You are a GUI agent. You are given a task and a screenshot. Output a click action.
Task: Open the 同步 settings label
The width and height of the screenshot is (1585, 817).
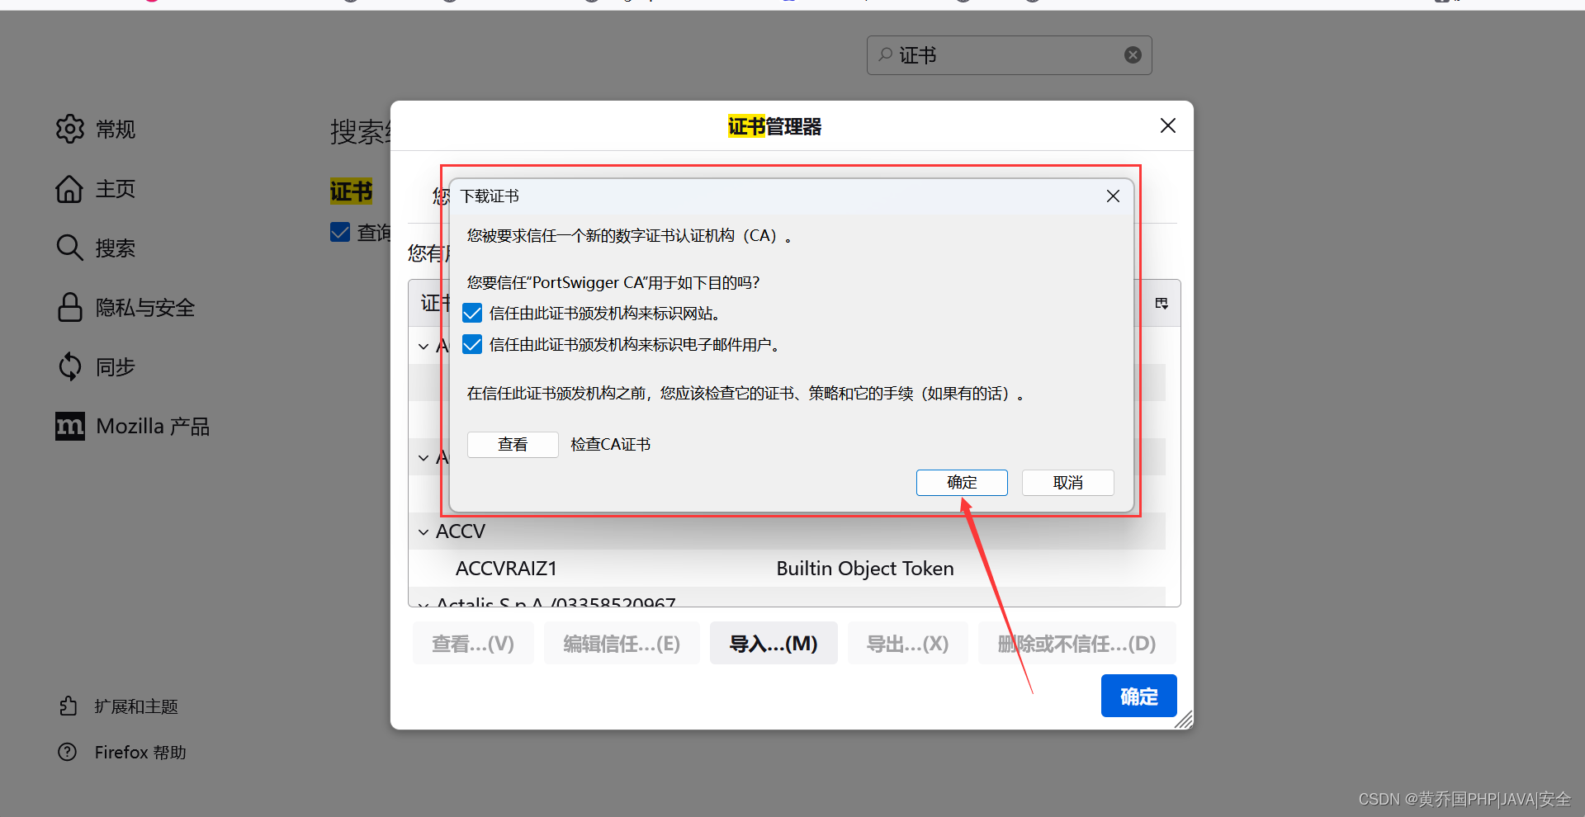pyautogui.click(x=116, y=367)
